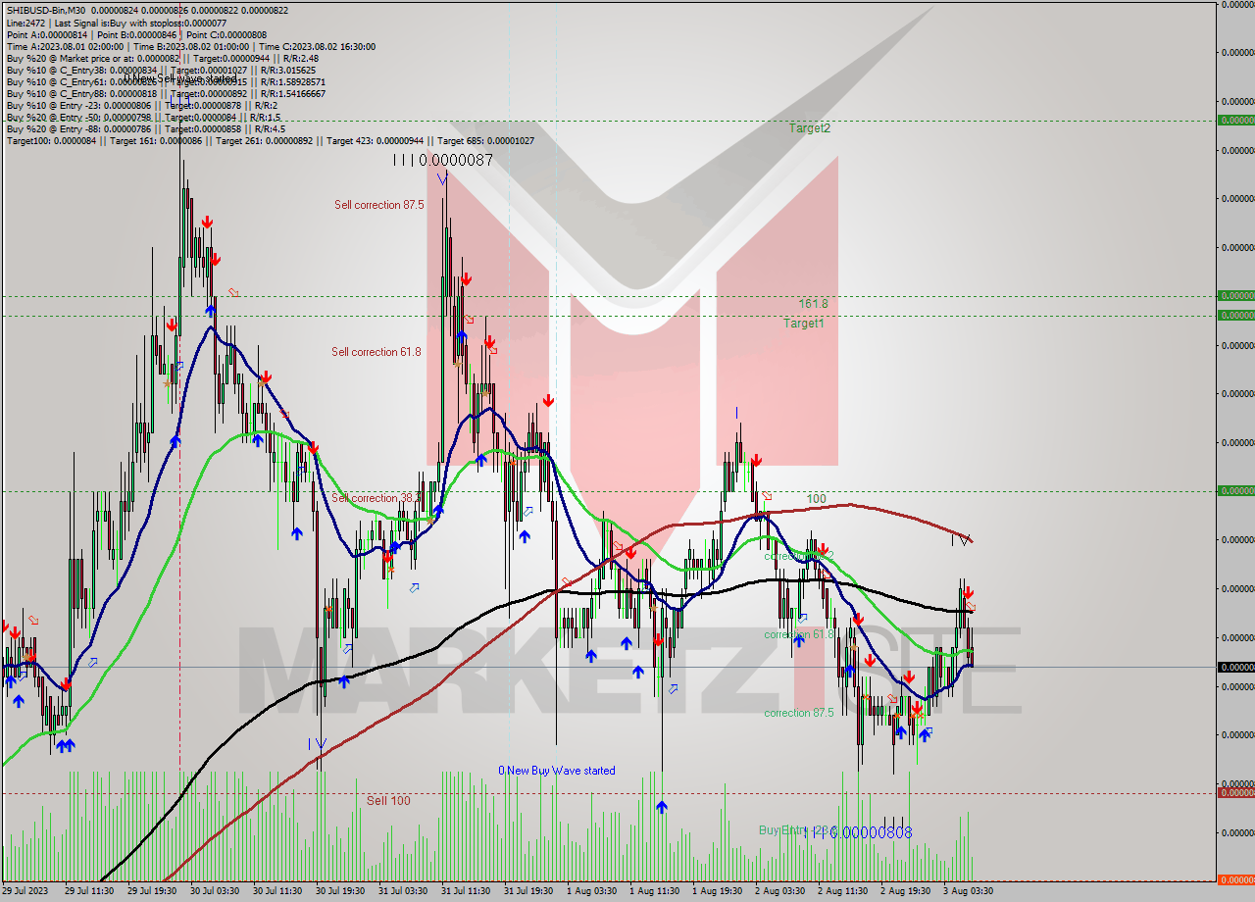Click the '1 Aug 03:30' time axis label
This screenshot has height=902, width=1255.
coord(591,891)
